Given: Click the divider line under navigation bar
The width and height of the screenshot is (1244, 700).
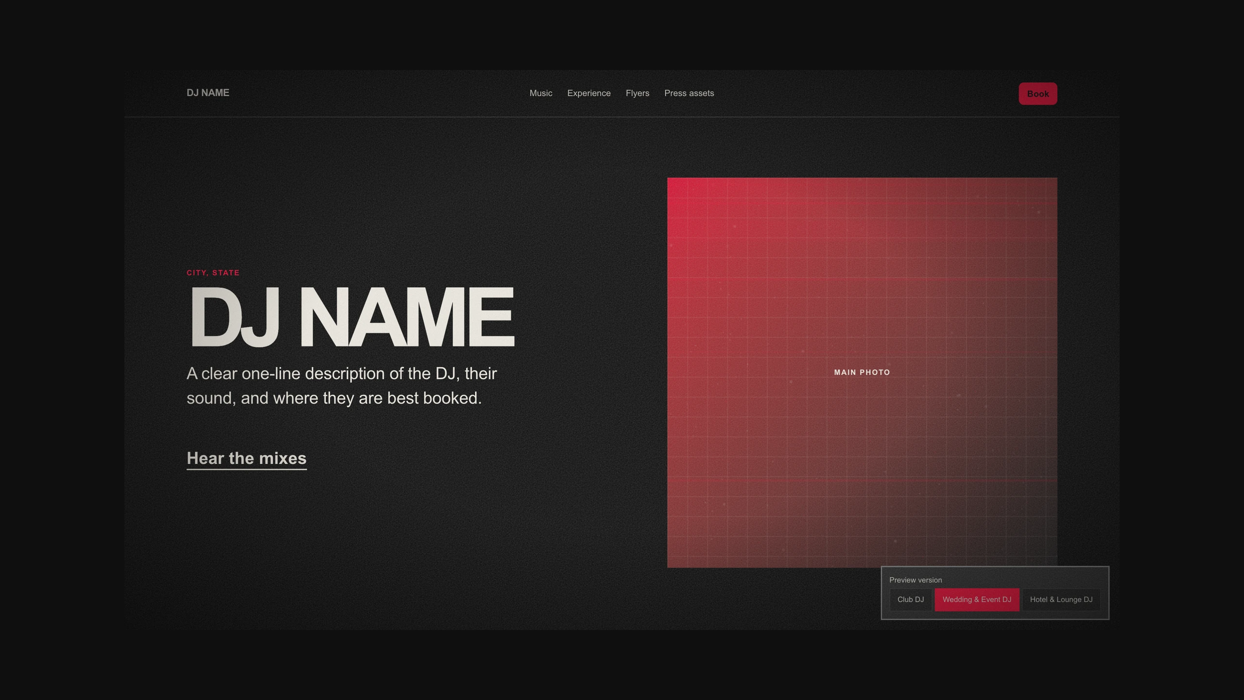Looking at the screenshot, I should point(622,117).
